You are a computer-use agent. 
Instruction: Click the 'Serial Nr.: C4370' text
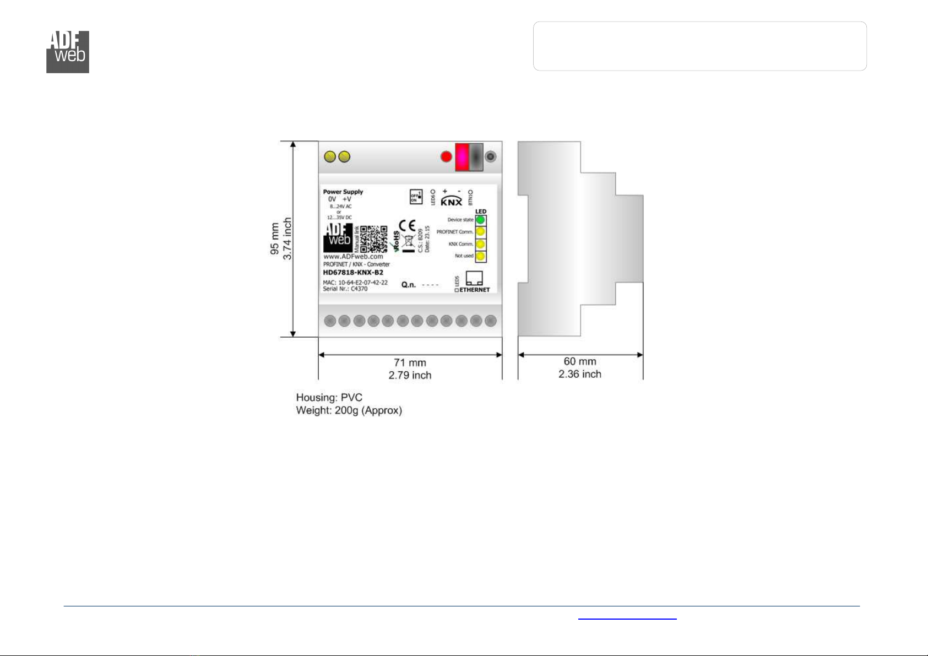click(345, 289)
